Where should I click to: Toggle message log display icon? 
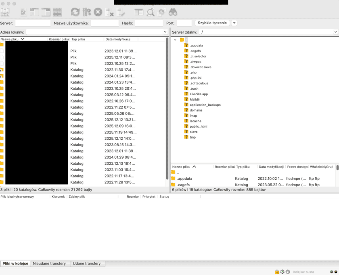pyautogui.click(x=23, y=12)
